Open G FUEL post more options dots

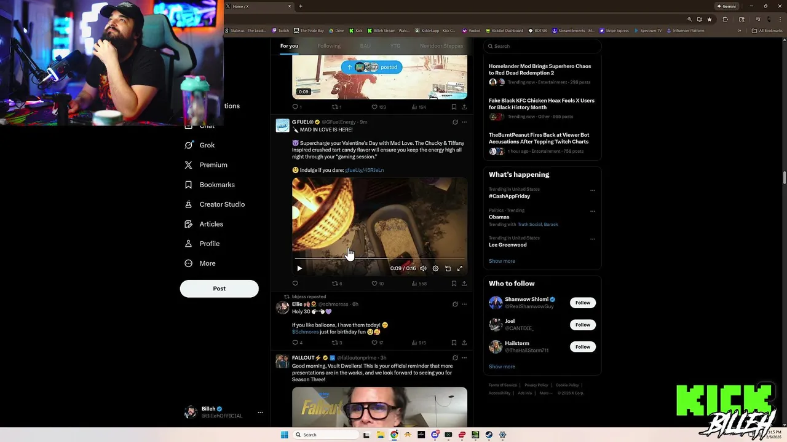coord(464,122)
